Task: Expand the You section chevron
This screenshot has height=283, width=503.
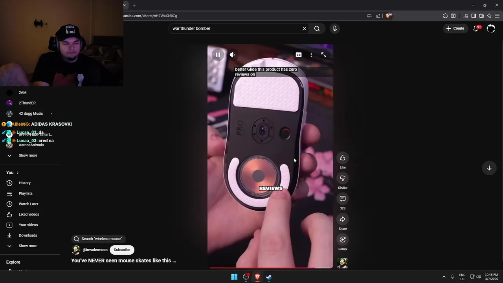Action: [17, 173]
